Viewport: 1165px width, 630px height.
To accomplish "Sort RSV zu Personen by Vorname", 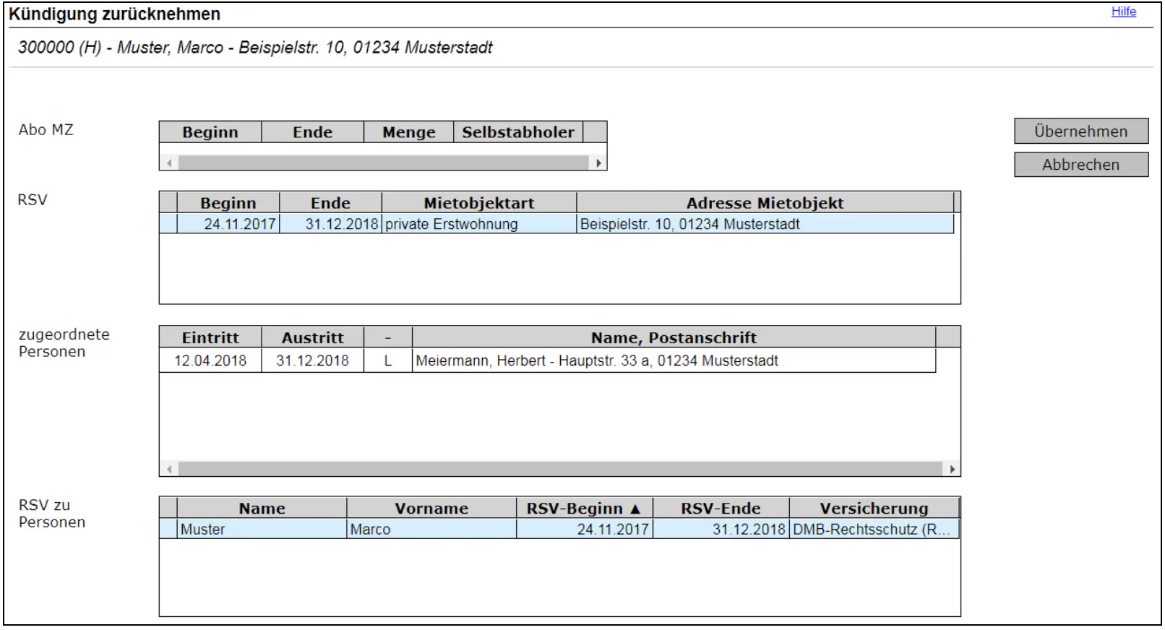I will pyautogui.click(x=431, y=509).
